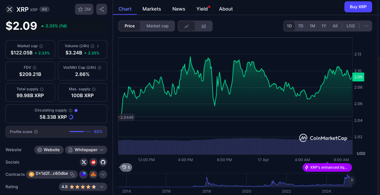
Task: Show Market cap info tooltip icon
Action: click(41, 46)
